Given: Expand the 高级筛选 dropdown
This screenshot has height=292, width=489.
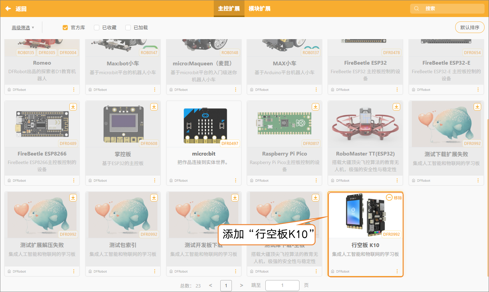Looking at the screenshot, I should (23, 28).
